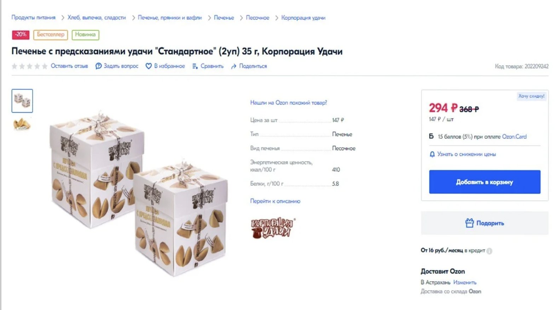559x310 pixels.
Task: Click the heart icon to add to favorites
Action: 149,66
